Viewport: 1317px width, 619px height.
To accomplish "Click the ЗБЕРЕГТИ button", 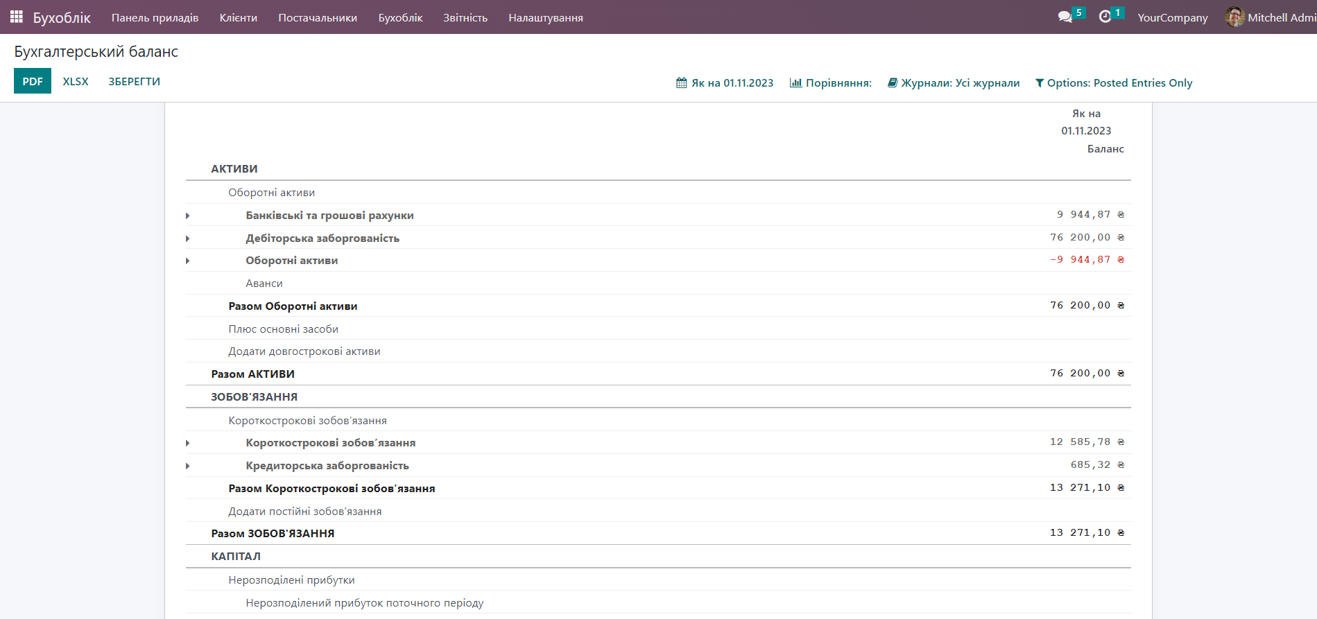I will [x=134, y=81].
